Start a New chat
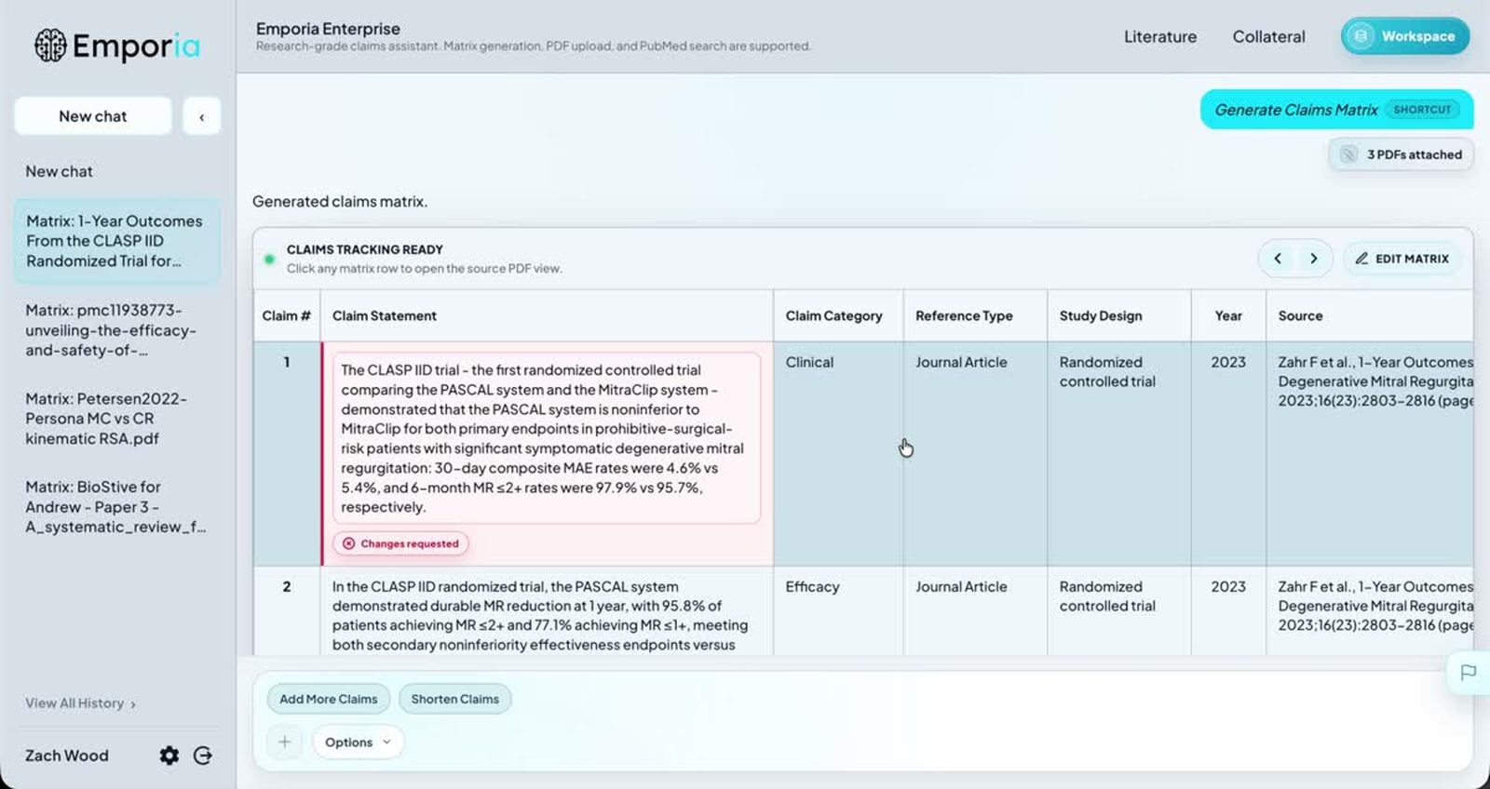The height and width of the screenshot is (789, 1490). point(92,116)
